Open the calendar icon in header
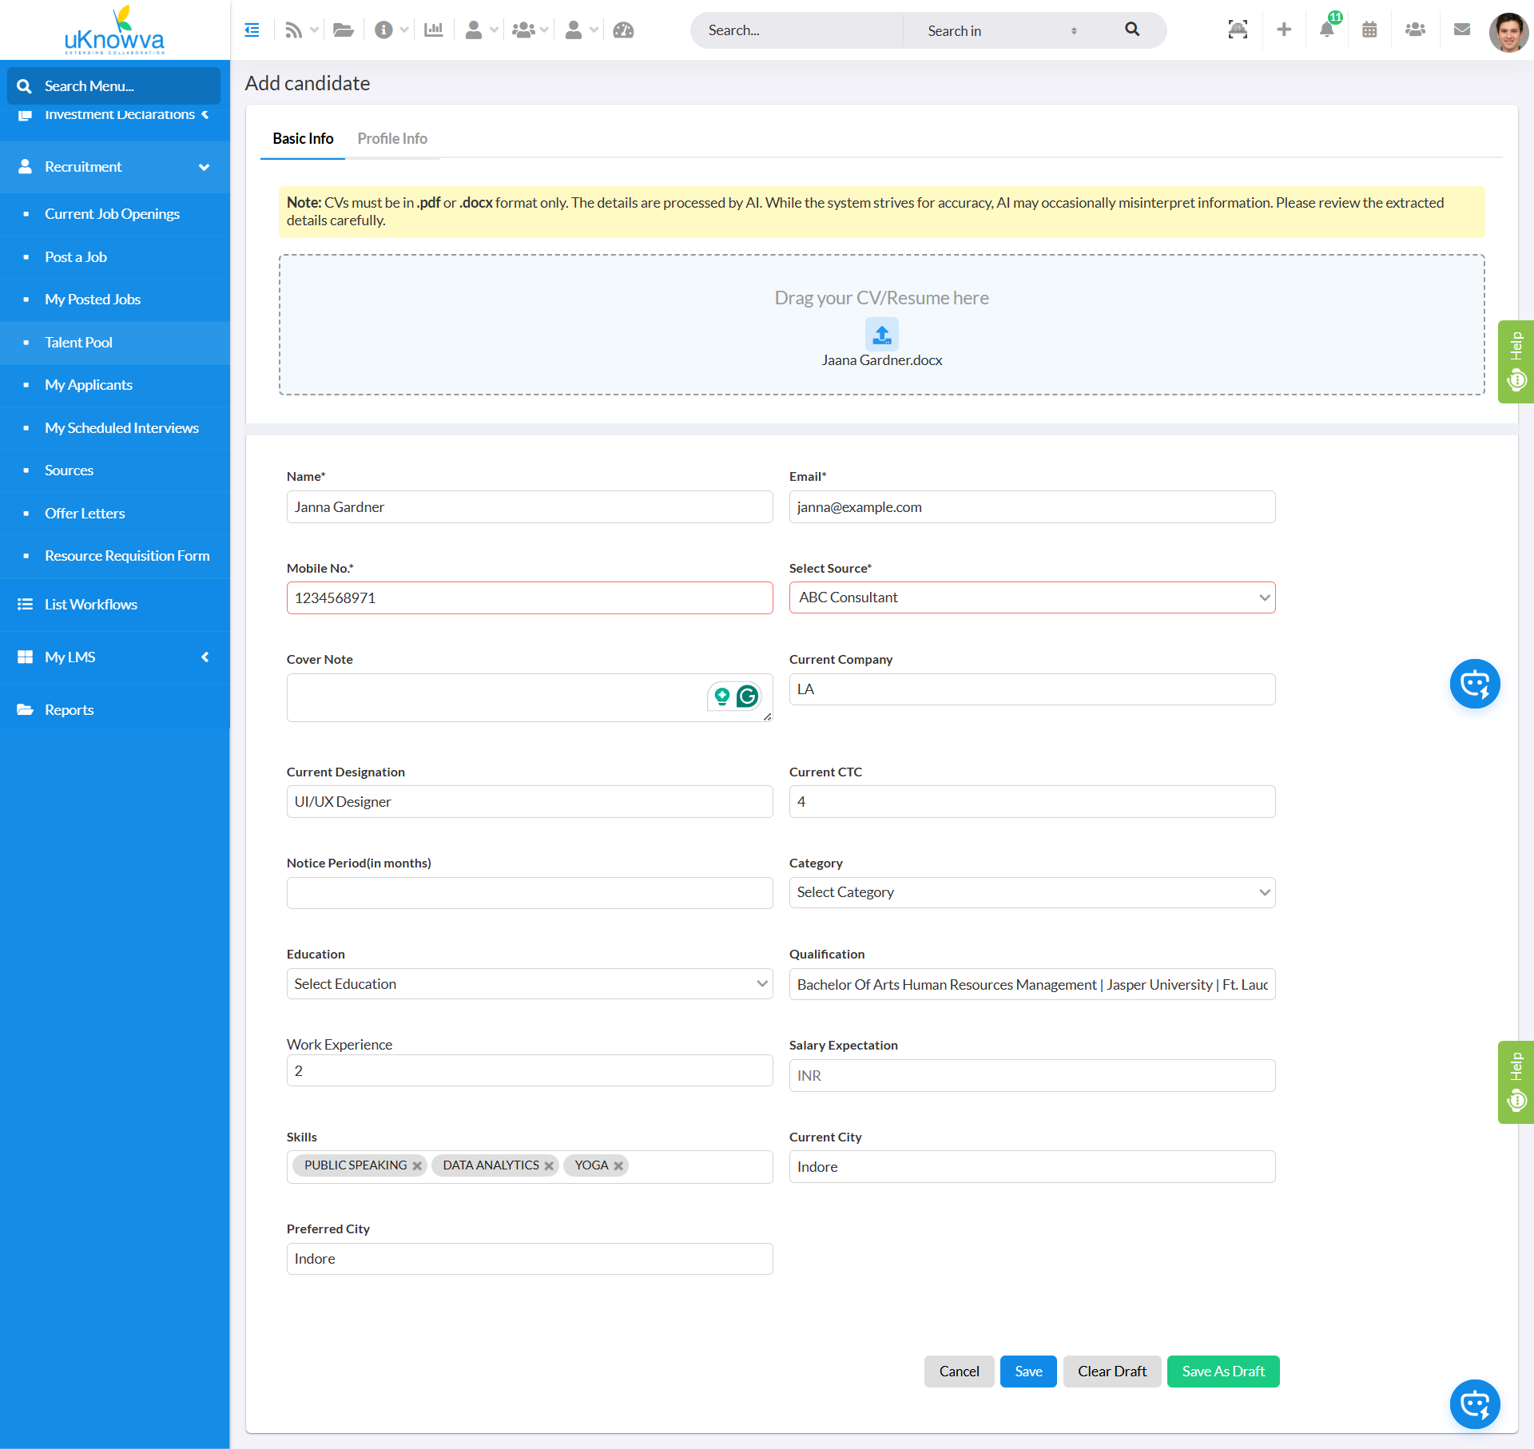Viewport: 1534px width, 1449px height. [x=1369, y=30]
